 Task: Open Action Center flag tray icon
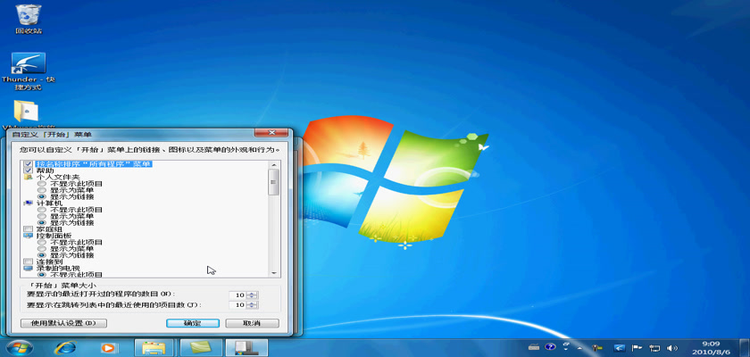tap(637, 347)
